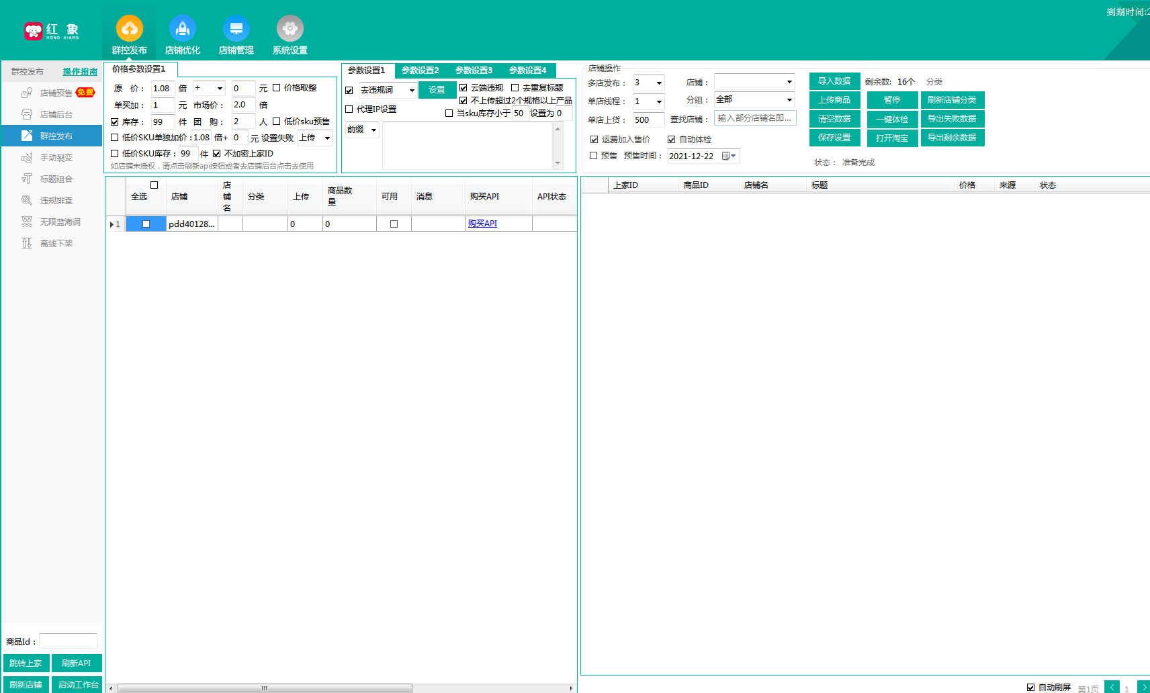1150x693 pixels.
Task: Select 手动裂变 icon in sidebar
Action: pos(27,157)
